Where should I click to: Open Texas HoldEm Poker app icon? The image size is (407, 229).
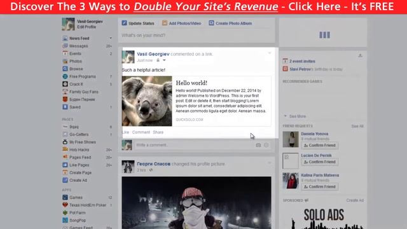65,205
